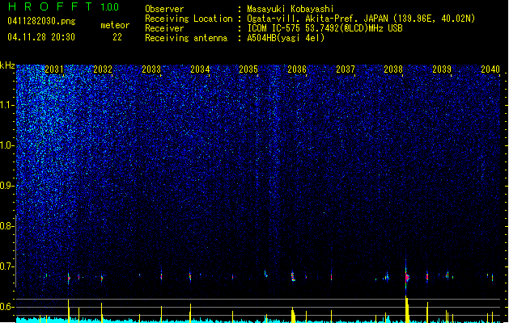The width and height of the screenshot is (509, 323).
Task: Click the 2039 time marker
Action: pos(442,69)
